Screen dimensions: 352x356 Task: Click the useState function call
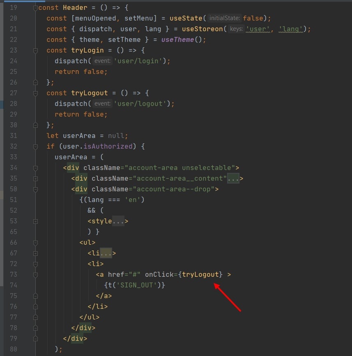point(186,18)
